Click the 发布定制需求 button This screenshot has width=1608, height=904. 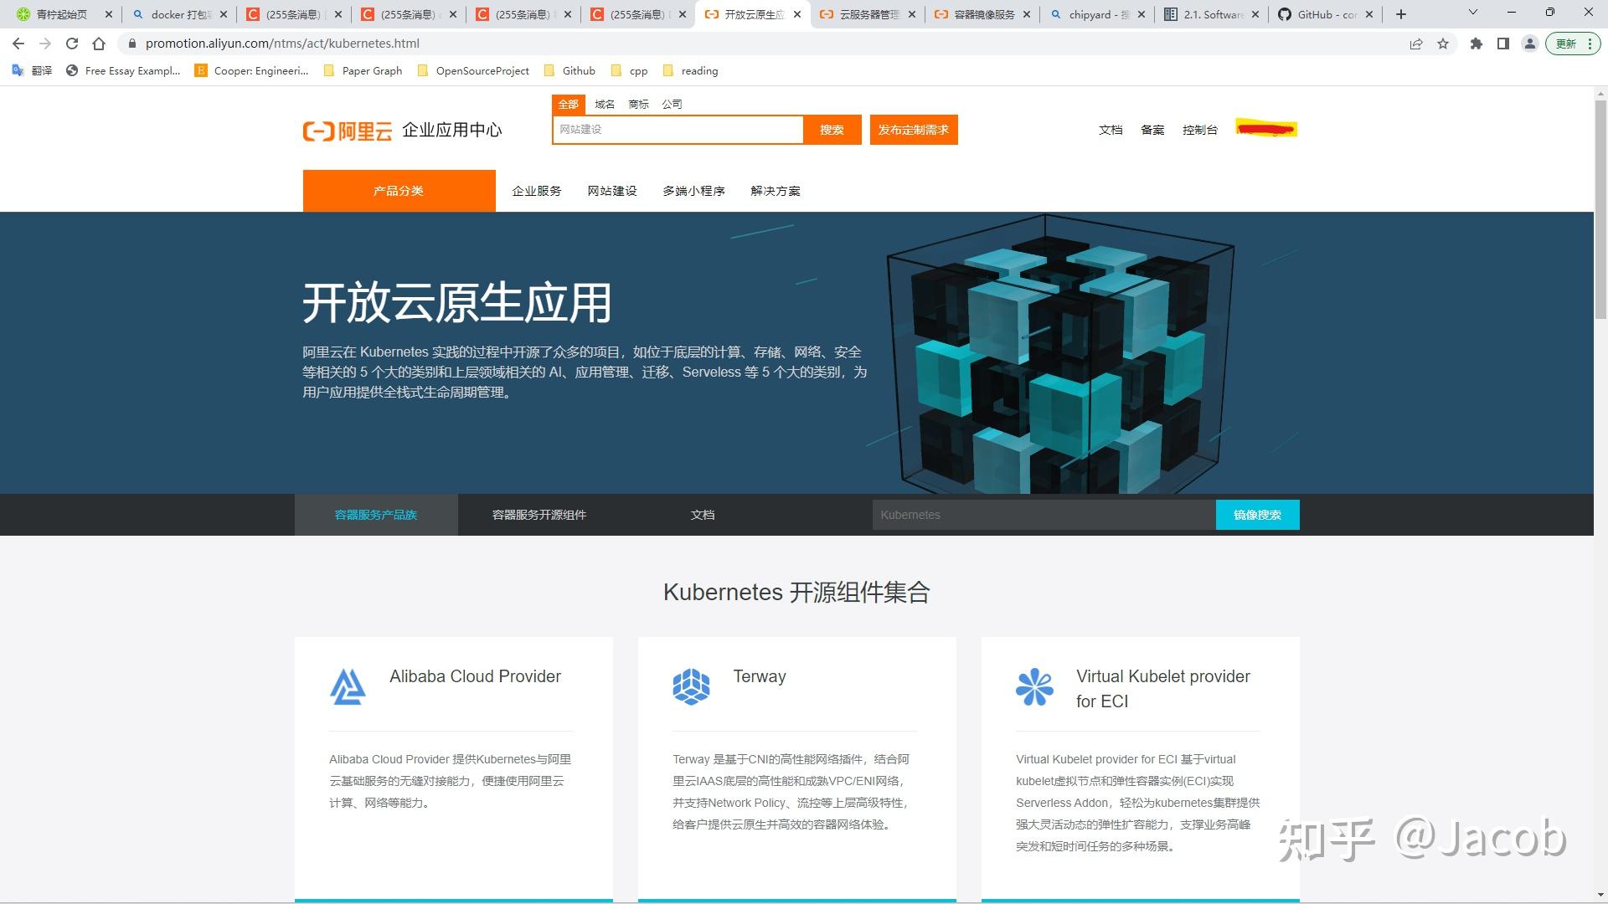[913, 130]
